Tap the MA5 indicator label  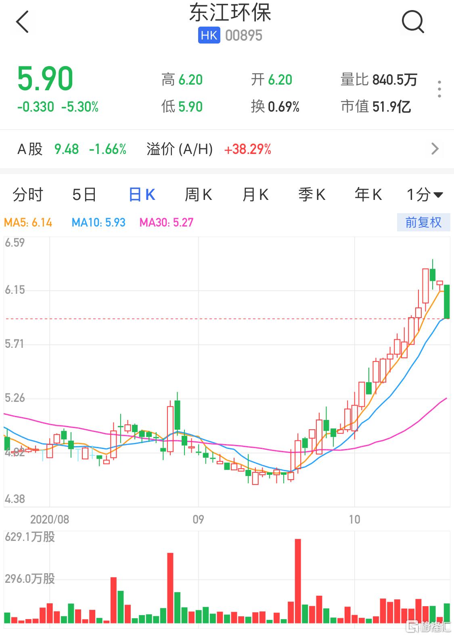pos(28,222)
